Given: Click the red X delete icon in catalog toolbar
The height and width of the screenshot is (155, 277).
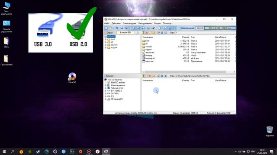Looking at the screenshot, I should click(150, 76).
